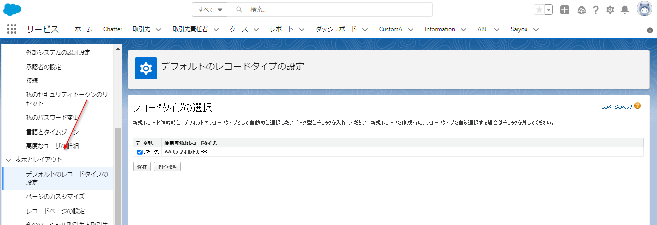
Task: Expand the レポート chevron menu
Action: pos(302,29)
